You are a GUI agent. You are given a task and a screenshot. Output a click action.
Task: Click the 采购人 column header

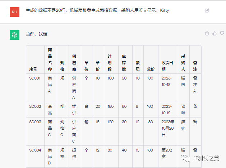[x=183, y=63]
